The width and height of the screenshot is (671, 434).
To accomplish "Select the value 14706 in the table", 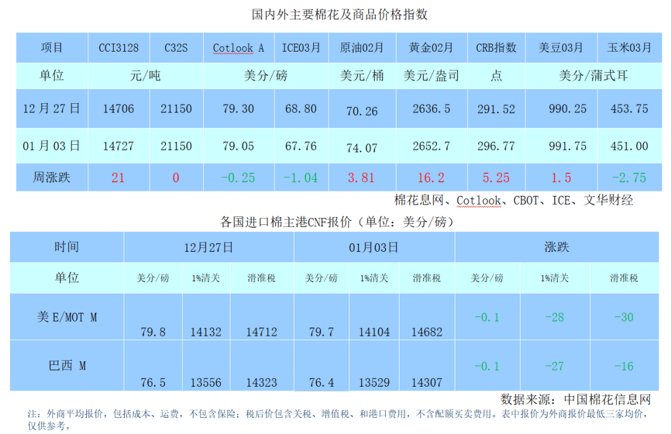I will pos(118,108).
